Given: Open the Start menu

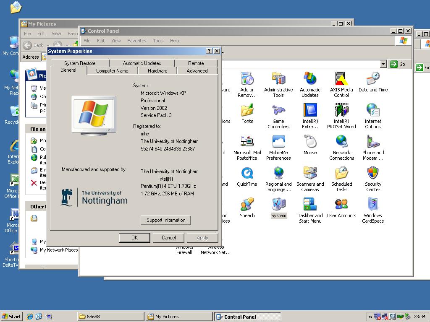Looking at the screenshot, I should [x=11, y=317].
